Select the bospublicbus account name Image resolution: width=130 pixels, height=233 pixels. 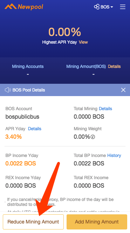[22, 116]
